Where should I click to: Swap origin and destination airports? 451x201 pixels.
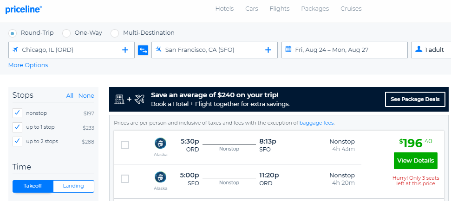click(143, 50)
